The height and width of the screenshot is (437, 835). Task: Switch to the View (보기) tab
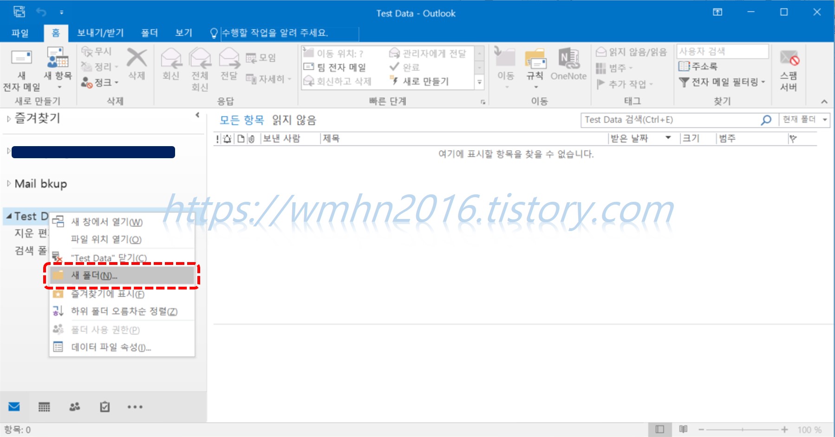click(x=183, y=33)
